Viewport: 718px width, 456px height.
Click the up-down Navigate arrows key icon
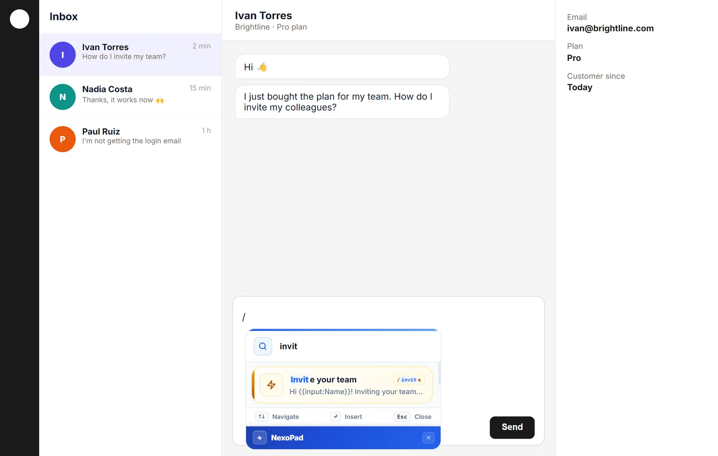point(262,417)
